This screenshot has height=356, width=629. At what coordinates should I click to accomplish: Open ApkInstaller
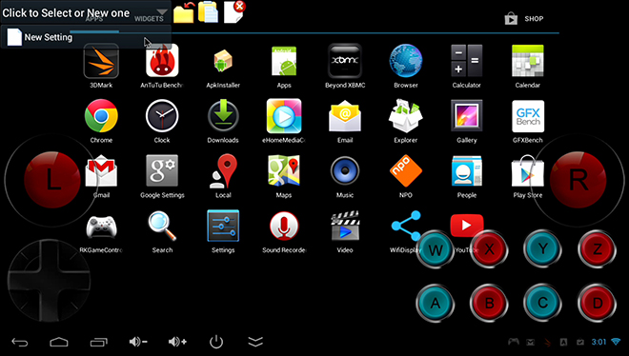[x=223, y=61]
